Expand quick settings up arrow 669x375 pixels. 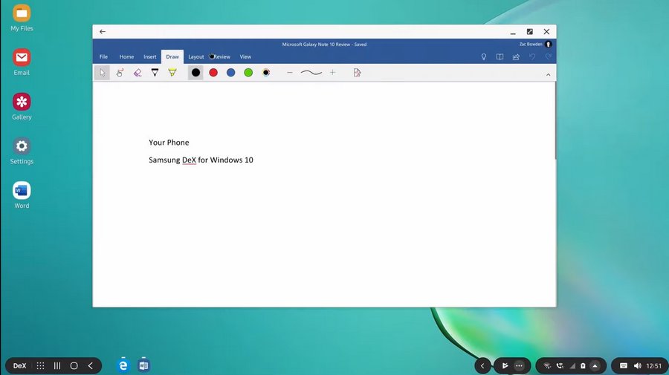(x=595, y=365)
